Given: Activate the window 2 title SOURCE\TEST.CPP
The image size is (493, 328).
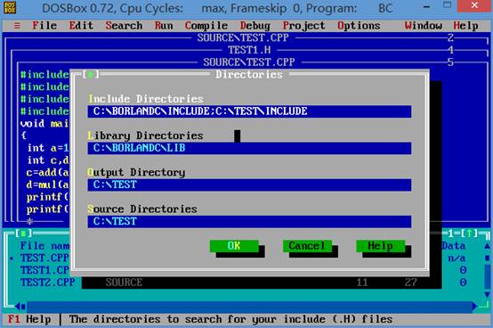Looking at the screenshot, I should (x=243, y=37).
